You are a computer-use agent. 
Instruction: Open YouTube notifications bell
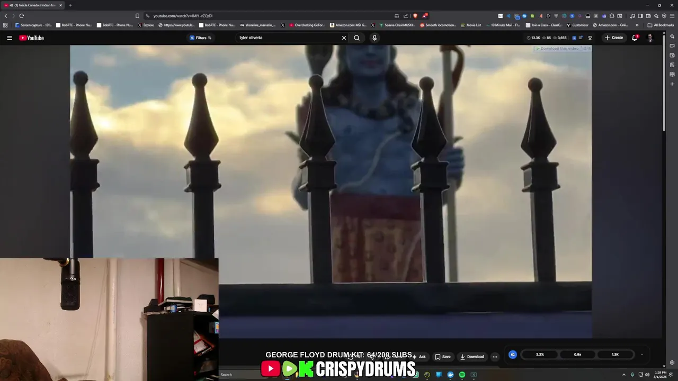tap(635, 38)
